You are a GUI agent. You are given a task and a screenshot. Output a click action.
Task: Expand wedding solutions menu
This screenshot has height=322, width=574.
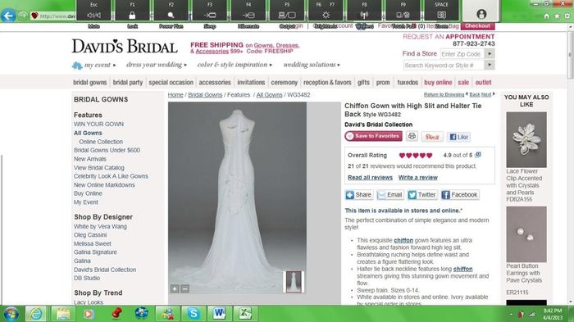pos(312,65)
